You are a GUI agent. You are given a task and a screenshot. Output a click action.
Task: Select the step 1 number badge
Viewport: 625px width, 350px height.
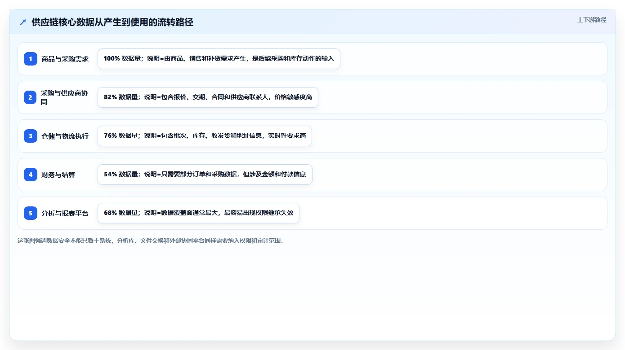point(31,59)
